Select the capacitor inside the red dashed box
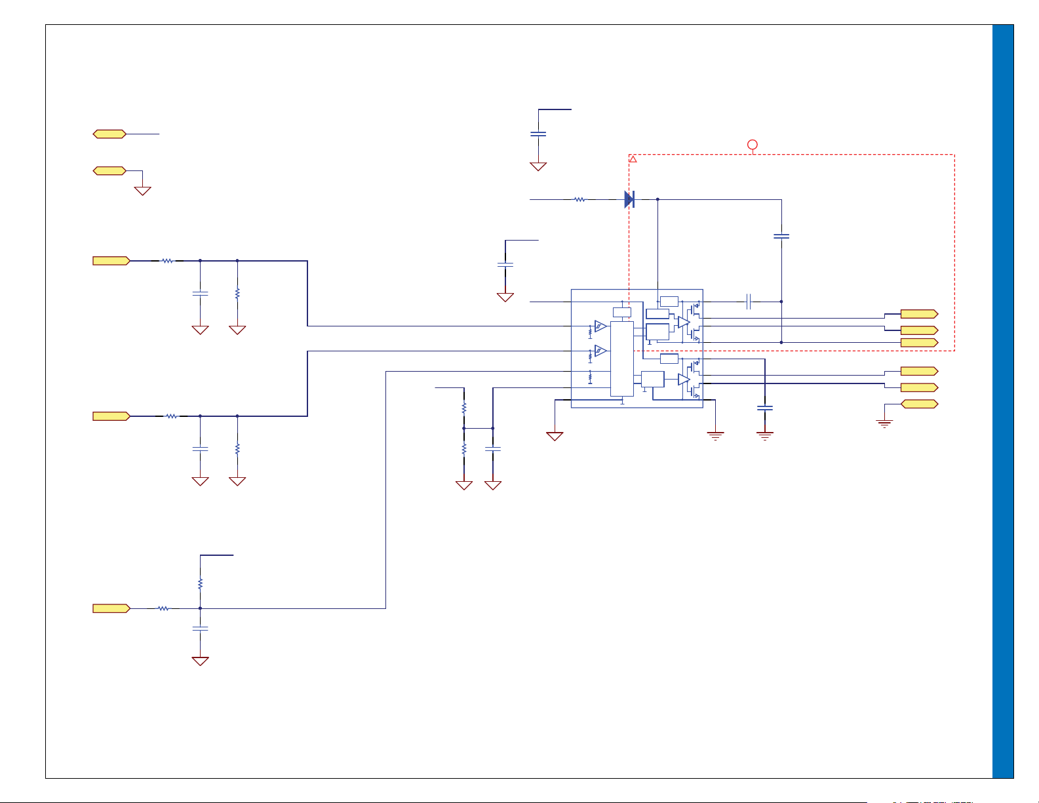Image resolution: width=1039 pixels, height=803 pixels. click(781, 236)
